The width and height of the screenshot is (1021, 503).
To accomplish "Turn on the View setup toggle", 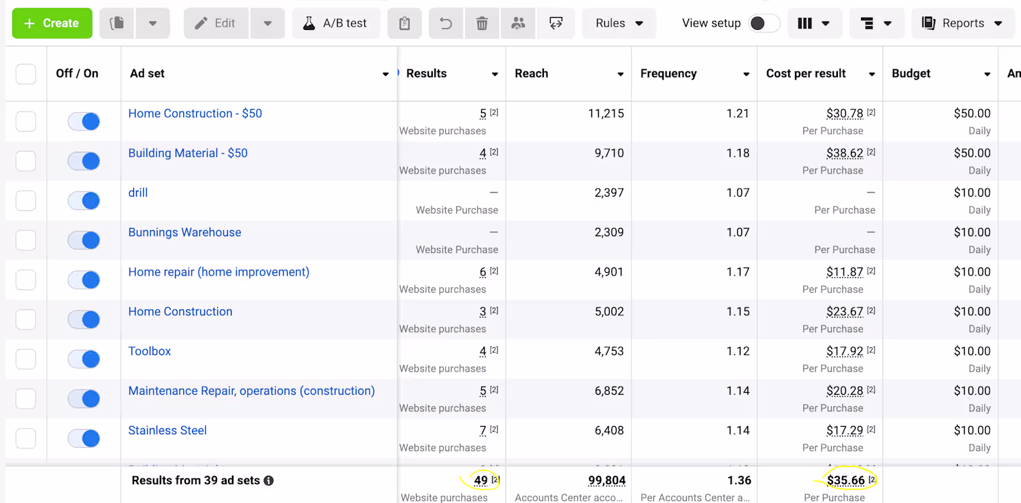I will 764,23.
